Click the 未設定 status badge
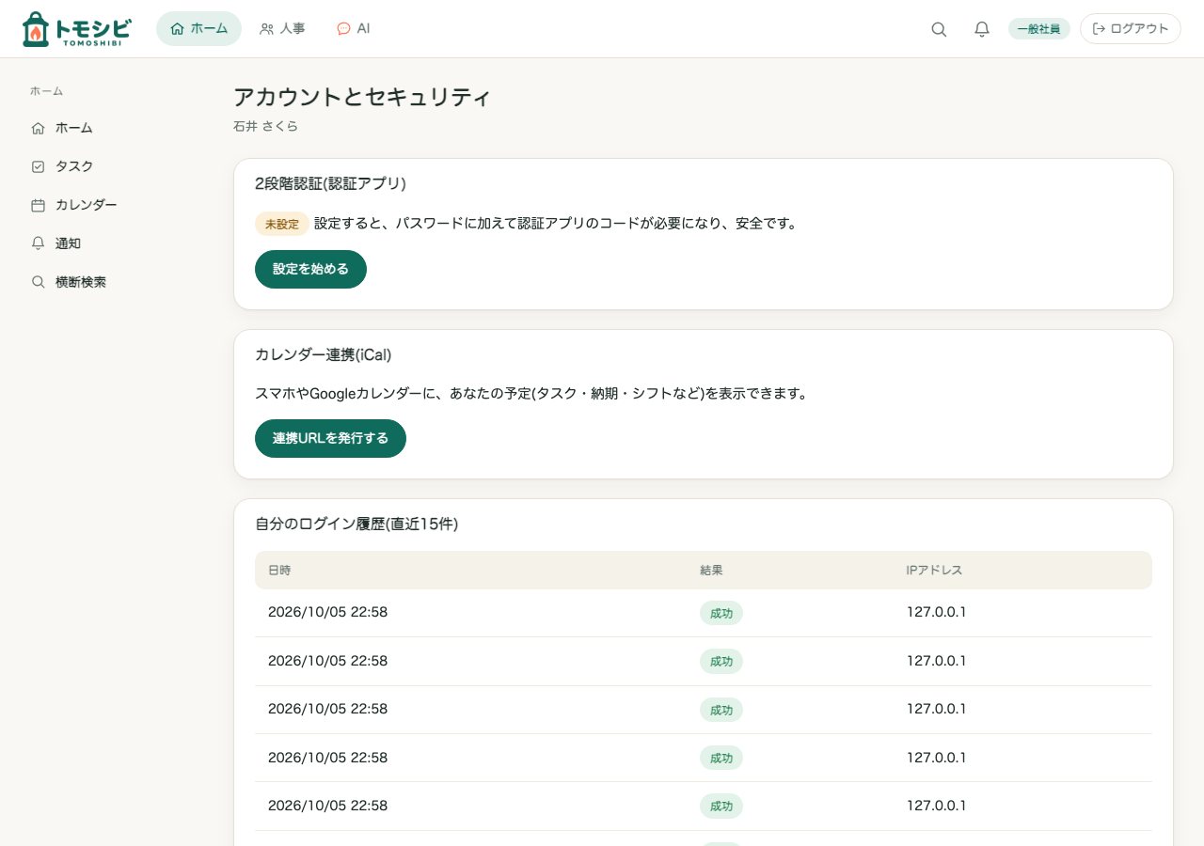This screenshot has height=846, width=1204. tap(282, 224)
